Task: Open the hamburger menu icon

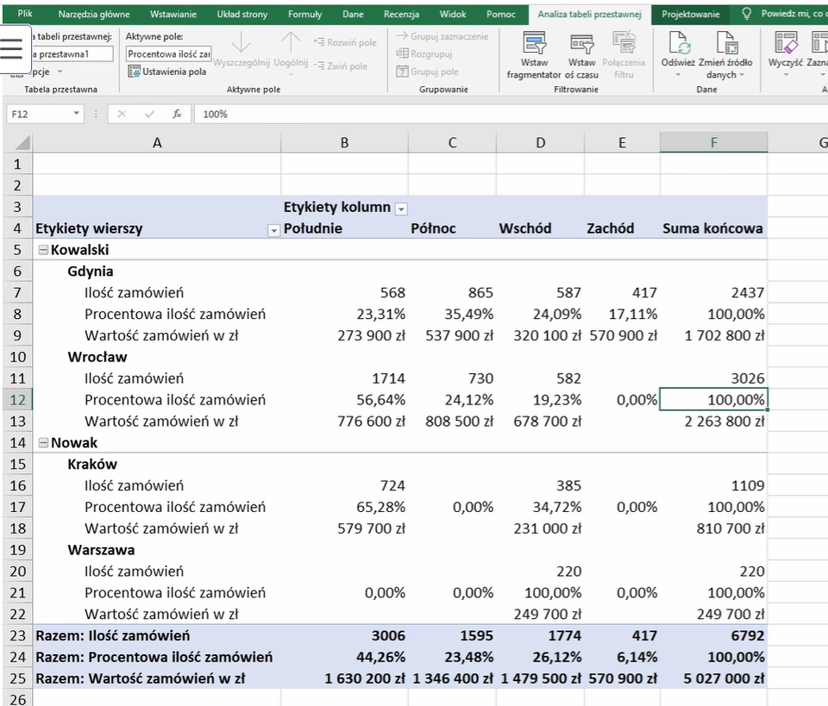Action: pos(12,48)
